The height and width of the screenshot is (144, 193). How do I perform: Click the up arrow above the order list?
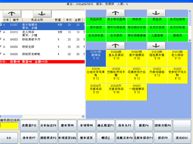point(12,14)
